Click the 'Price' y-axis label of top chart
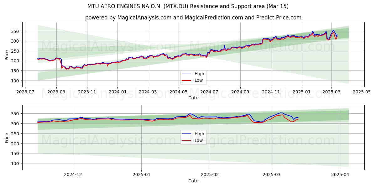The height and width of the screenshot is (188, 376). click(x=7, y=55)
